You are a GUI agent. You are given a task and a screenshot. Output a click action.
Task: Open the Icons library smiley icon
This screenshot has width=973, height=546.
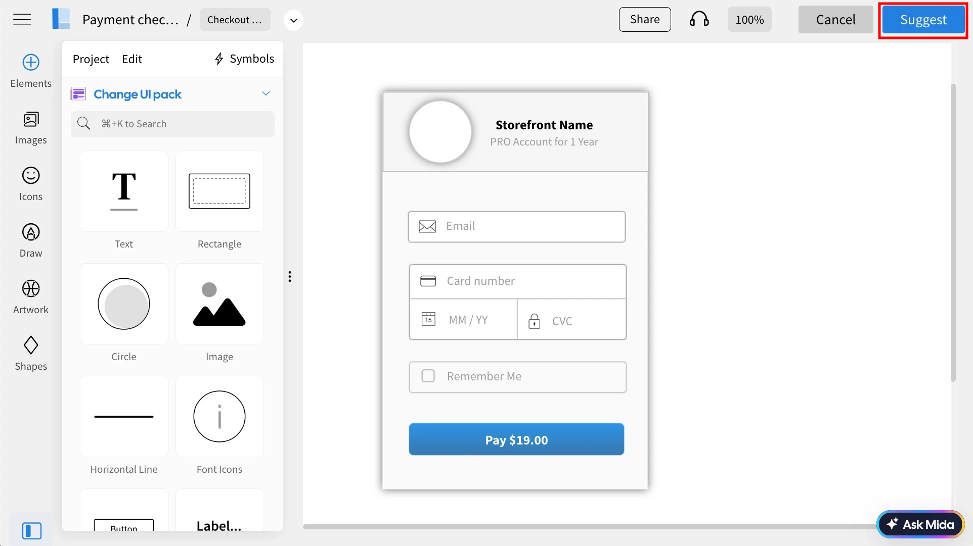(31, 176)
